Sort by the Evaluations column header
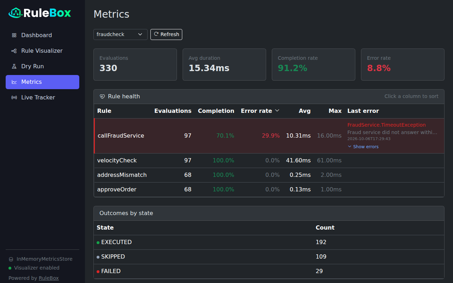Image resolution: width=453 pixels, height=283 pixels. pyautogui.click(x=173, y=111)
